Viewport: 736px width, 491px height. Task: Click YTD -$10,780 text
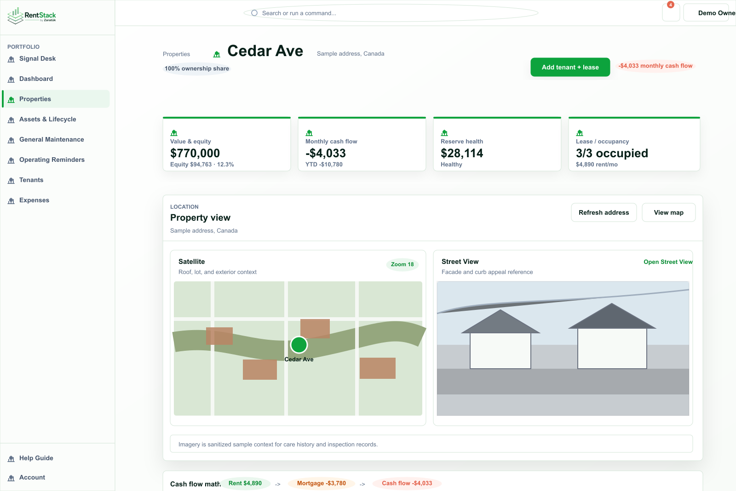coord(324,165)
